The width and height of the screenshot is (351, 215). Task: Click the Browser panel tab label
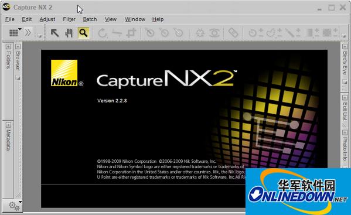[18, 60]
